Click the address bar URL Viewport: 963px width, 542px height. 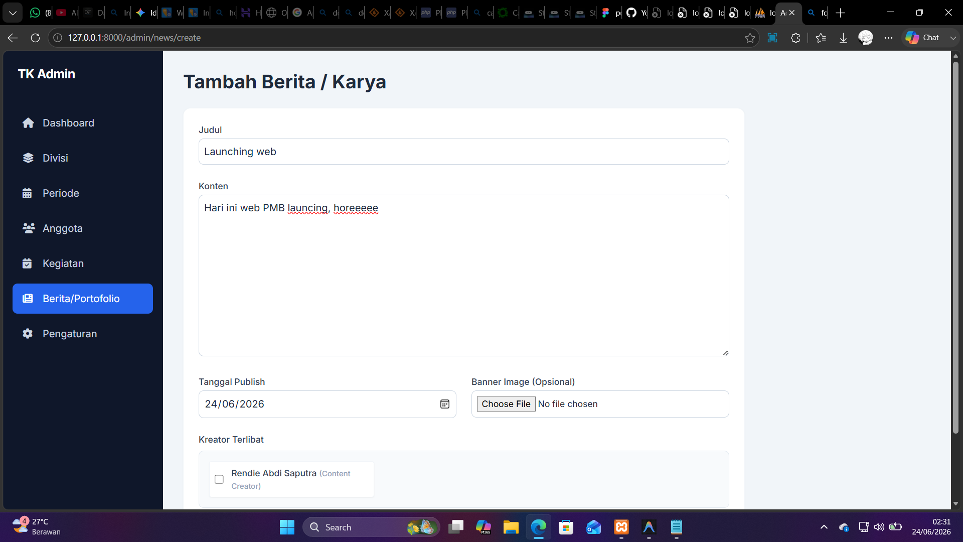[x=134, y=38]
